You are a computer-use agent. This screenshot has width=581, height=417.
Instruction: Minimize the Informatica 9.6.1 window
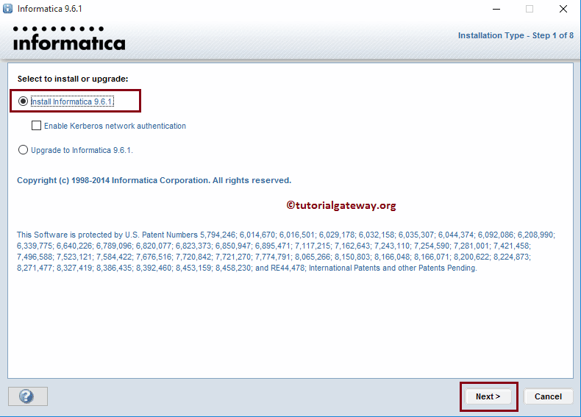point(496,9)
